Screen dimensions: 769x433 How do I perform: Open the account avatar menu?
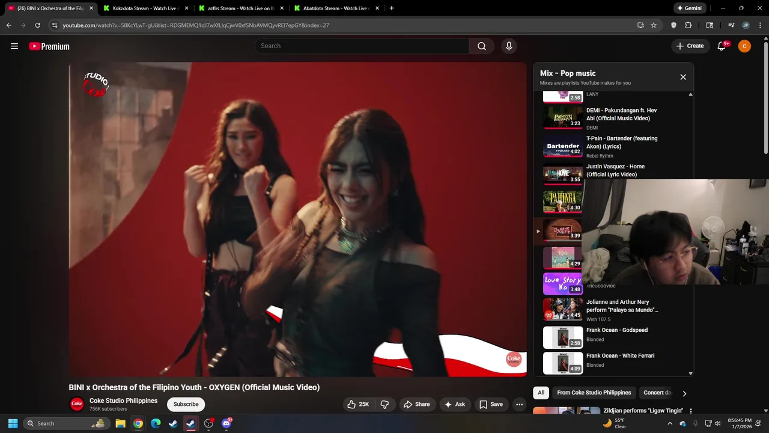coord(744,46)
